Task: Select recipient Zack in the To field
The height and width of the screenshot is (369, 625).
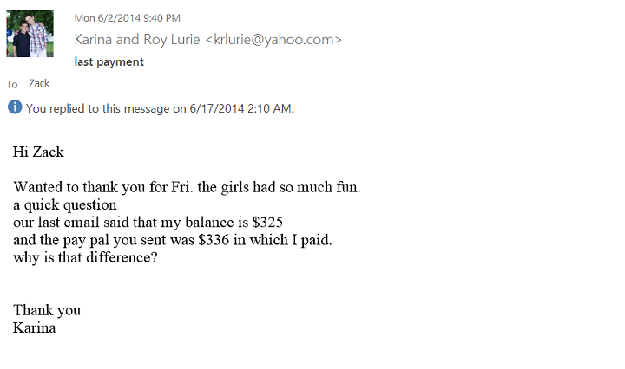Action: click(39, 84)
